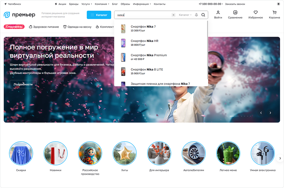Go to next banner slide arrow

270,113
